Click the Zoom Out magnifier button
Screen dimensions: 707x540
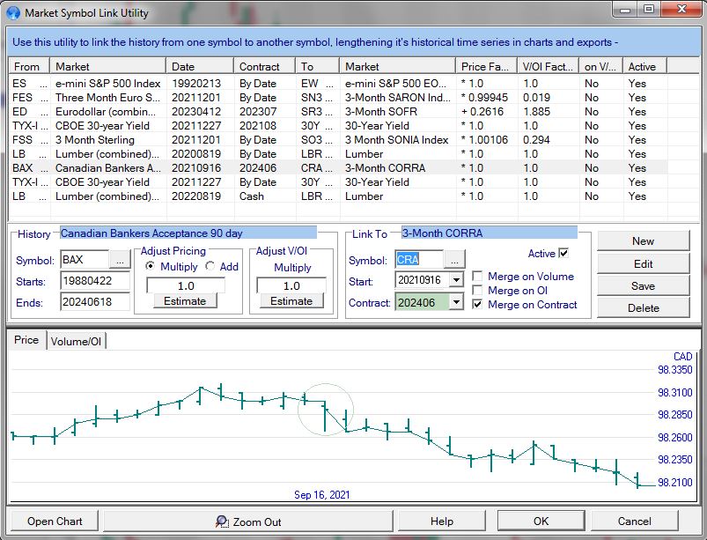(249, 521)
